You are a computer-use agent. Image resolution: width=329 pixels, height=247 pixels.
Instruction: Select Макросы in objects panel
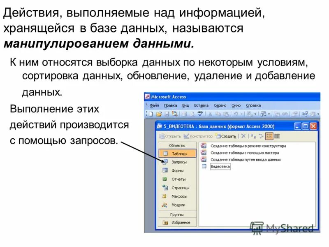point(177,196)
